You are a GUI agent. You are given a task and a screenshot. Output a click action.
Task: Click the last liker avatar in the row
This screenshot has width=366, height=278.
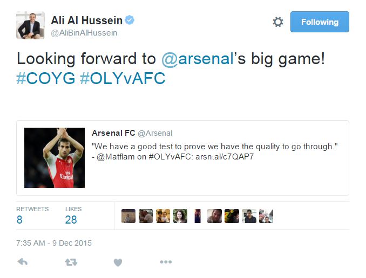click(266, 216)
